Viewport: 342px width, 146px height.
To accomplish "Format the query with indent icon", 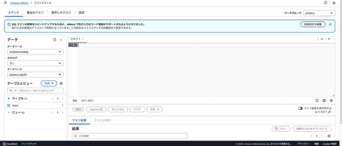I will [x=317, y=100].
